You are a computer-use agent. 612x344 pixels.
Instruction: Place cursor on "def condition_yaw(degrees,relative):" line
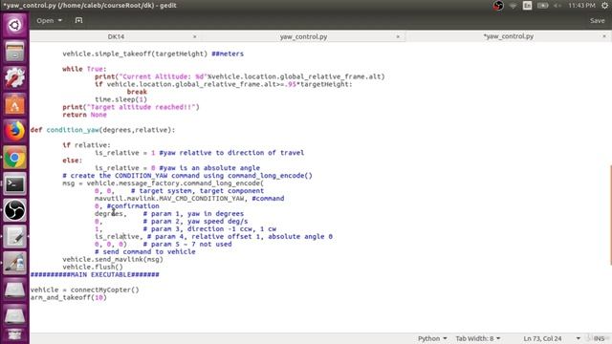[102, 130]
